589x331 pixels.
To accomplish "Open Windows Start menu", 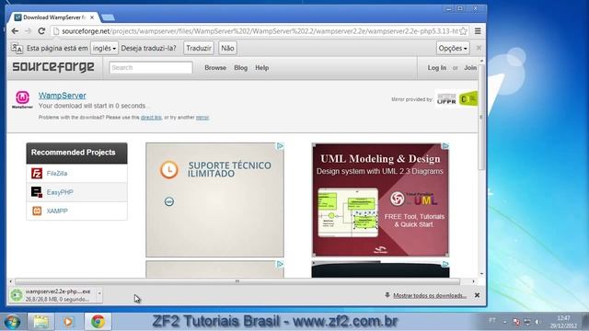I will (12, 322).
